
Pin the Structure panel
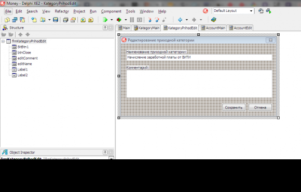click(x=105, y=28)
